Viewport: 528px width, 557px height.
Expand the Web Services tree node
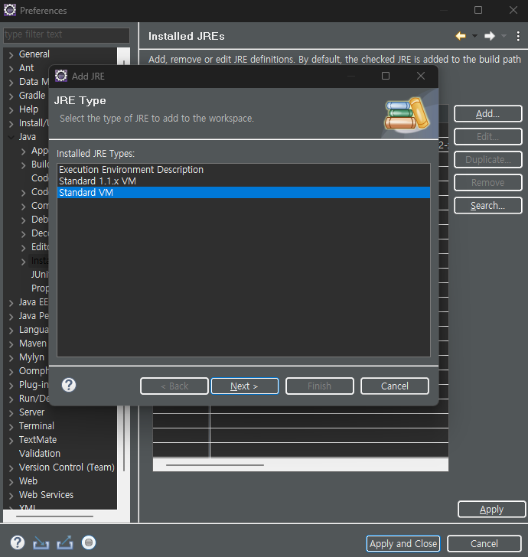11,496
